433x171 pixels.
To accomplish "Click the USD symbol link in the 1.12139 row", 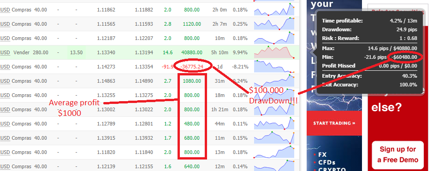I will (x=5, y=166).
